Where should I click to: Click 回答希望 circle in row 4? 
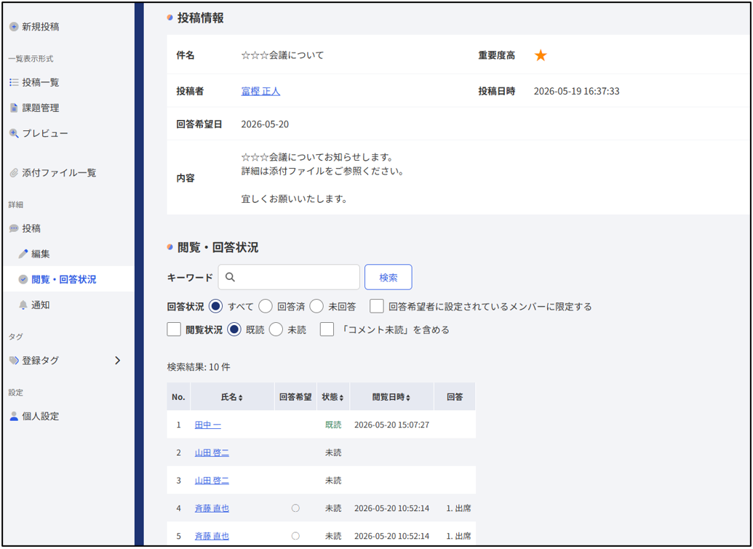click(x=296, y=508)
